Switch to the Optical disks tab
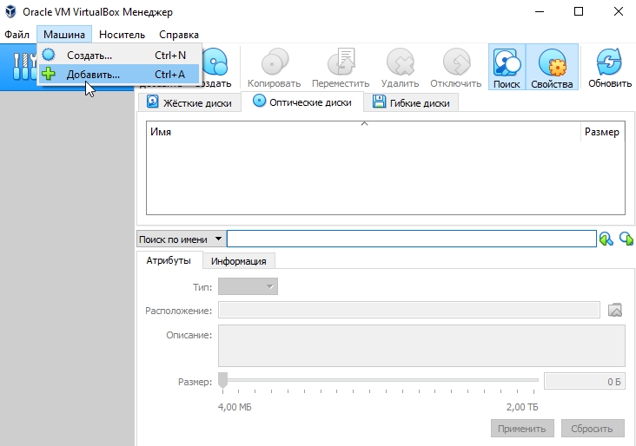Image resolution: width=636 pixels, height=446 pixels. point(301,102)
